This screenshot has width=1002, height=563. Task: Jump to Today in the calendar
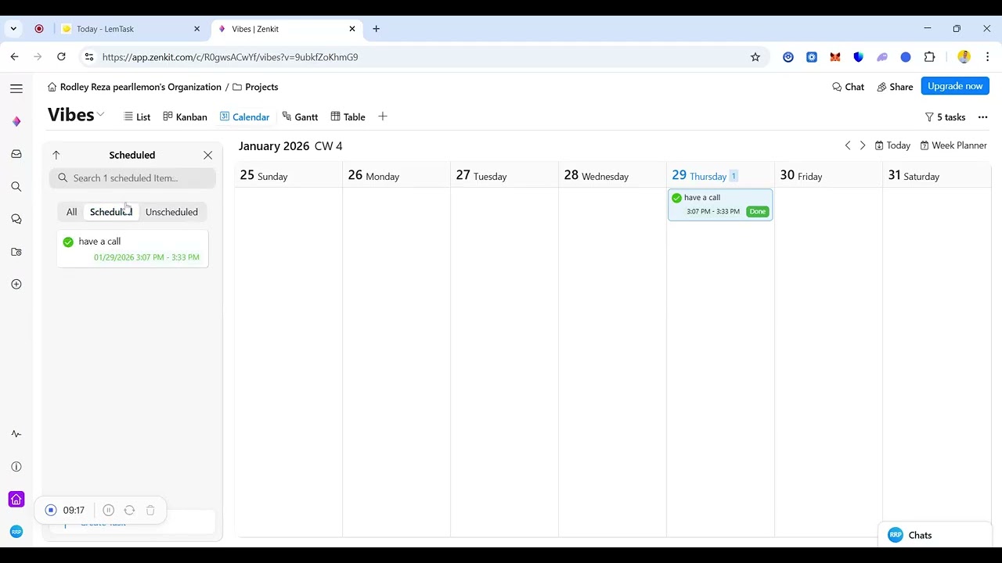892,145
